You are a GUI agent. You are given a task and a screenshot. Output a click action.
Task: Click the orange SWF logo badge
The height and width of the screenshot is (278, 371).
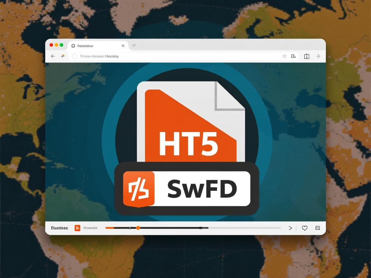[x=139, y=188]
